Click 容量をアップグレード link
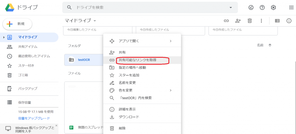Screen dimensions: 296x134 click(34, 118)
